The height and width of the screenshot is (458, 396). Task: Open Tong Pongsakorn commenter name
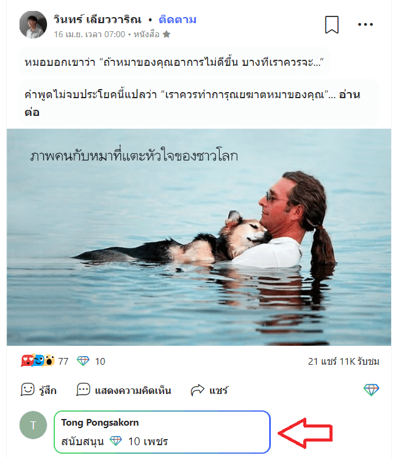point(100,423)
